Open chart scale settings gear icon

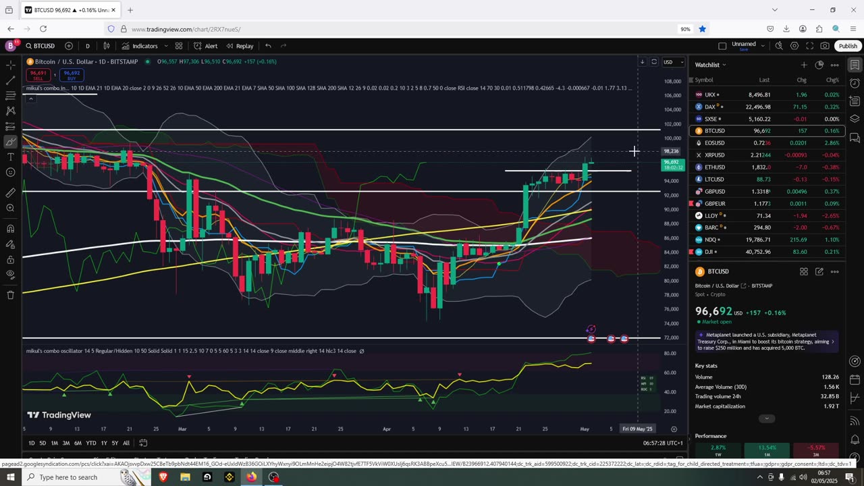click(674, 429)
